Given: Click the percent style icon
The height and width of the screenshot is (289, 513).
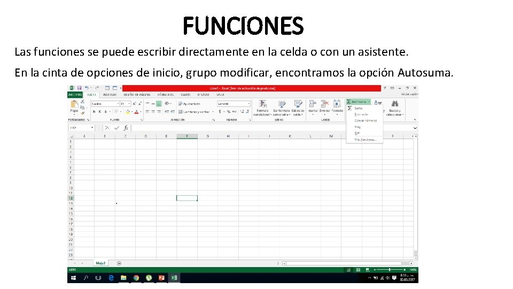Looking at the screenshot, I should [x=228, y=112].
